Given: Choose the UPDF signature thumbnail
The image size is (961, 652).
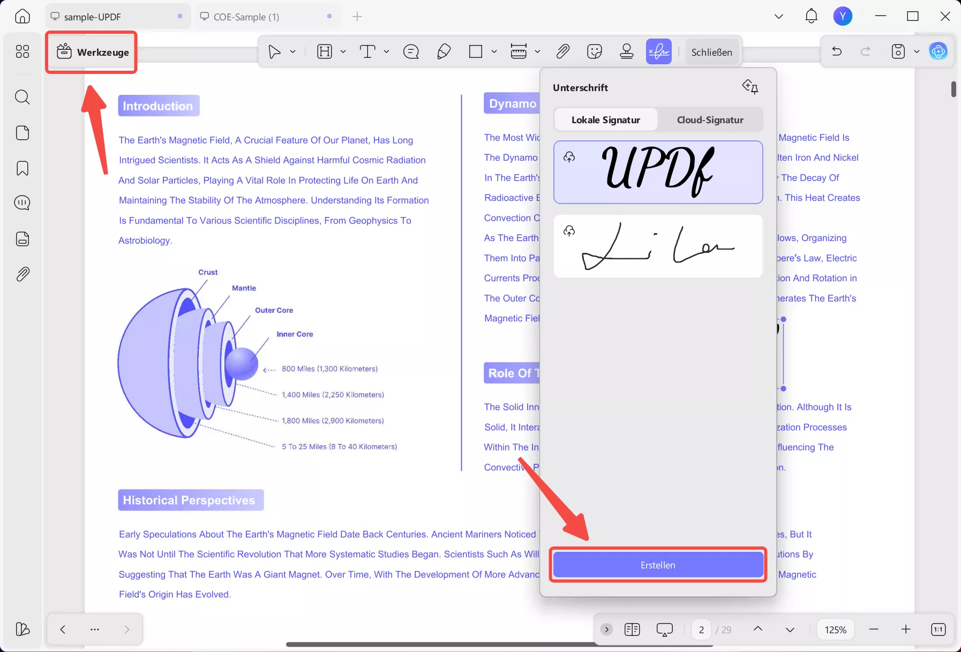Looking at the screenshot, I should pos(658,172).
